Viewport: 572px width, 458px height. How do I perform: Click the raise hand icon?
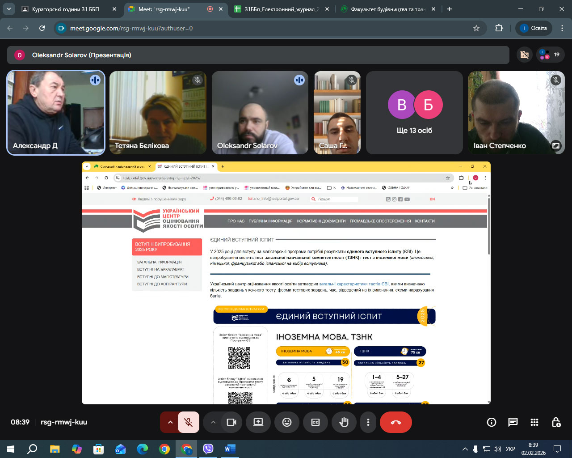tap(344, 422)
